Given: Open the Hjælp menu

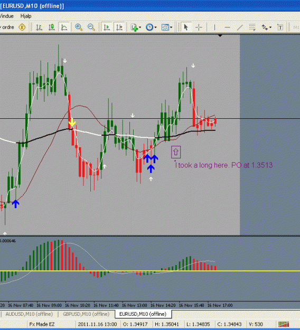Looking at the screenshot, I should click(x=26, y=16).
